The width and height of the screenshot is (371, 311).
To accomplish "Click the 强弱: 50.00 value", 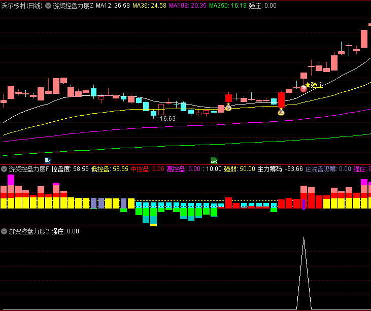I will pos(240,169).
